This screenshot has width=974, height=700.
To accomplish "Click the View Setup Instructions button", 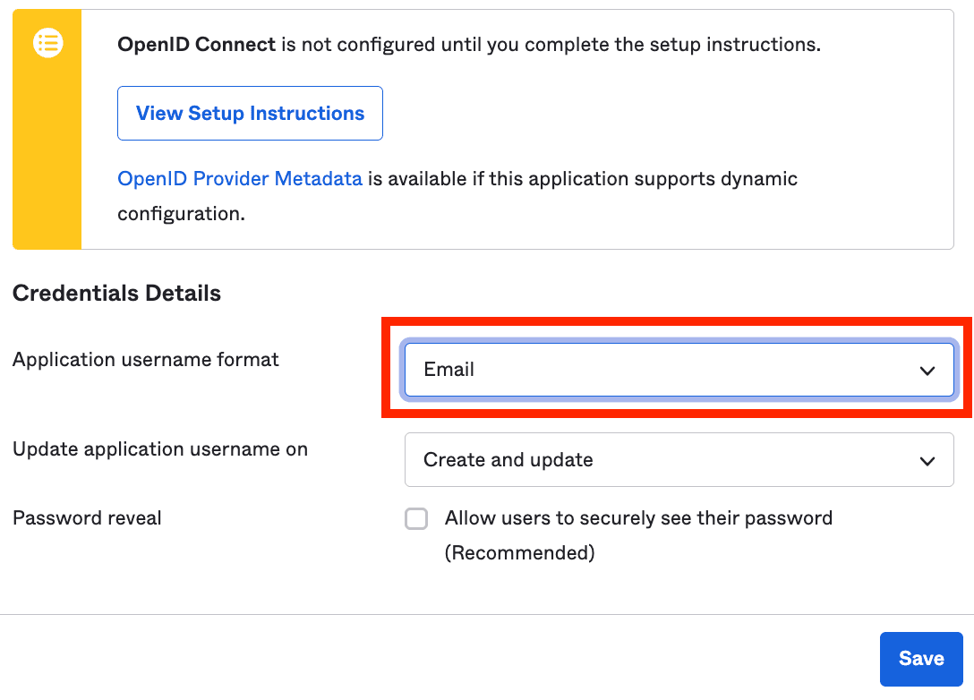I will tap(250, 113).
